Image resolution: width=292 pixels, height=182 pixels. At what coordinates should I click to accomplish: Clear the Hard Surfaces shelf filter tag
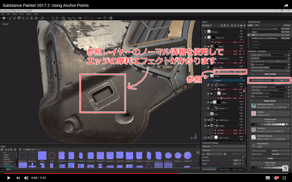point(33,150)
